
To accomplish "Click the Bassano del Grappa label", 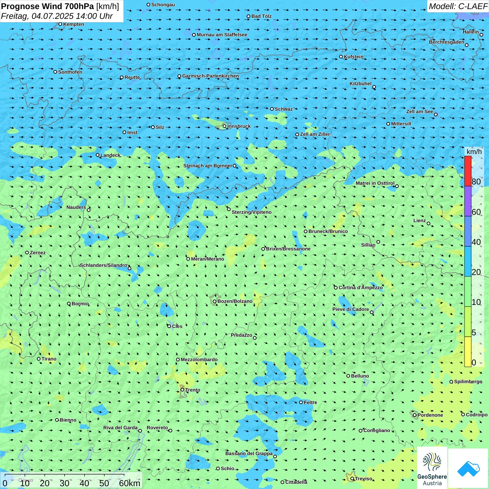I will click(249, 454).
